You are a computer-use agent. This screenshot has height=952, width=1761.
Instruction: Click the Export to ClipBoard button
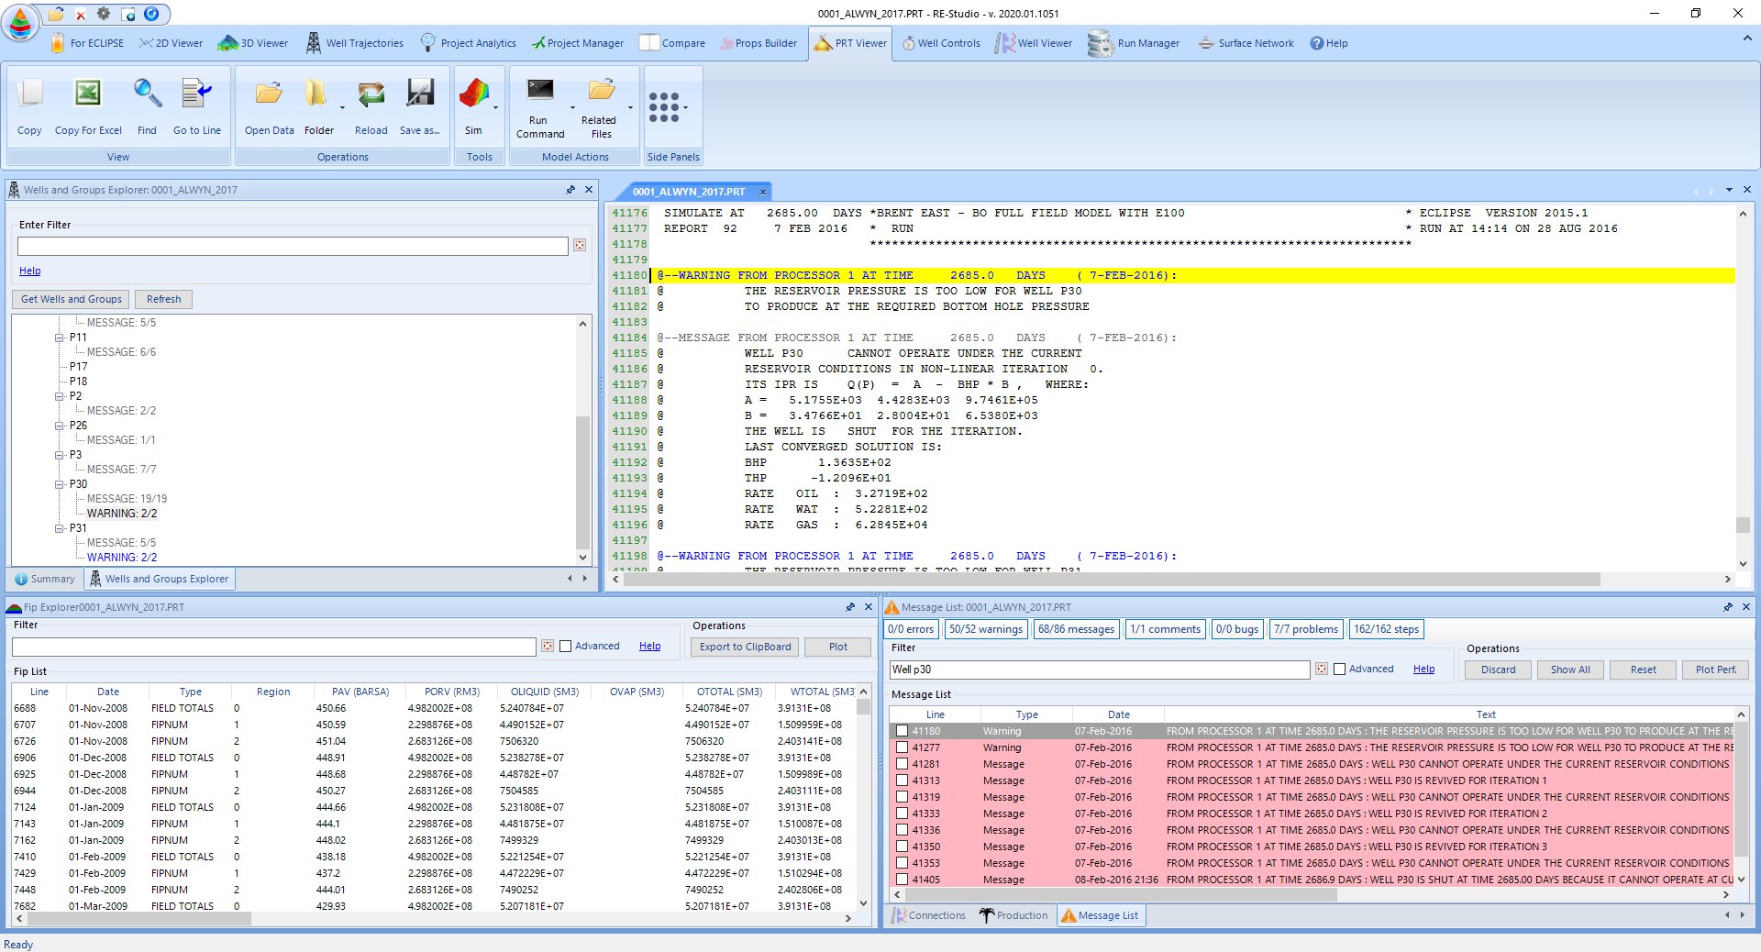pyautogui.click(x=745, y=647)
